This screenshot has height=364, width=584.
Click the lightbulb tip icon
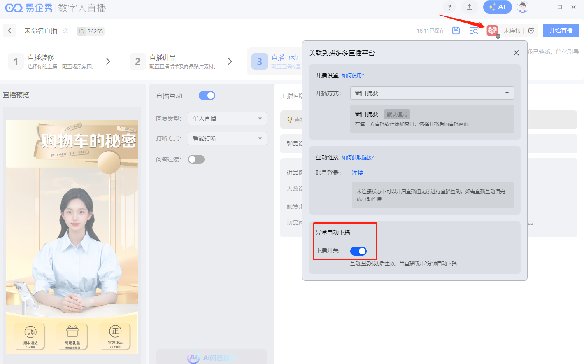(x=290, y=120)
